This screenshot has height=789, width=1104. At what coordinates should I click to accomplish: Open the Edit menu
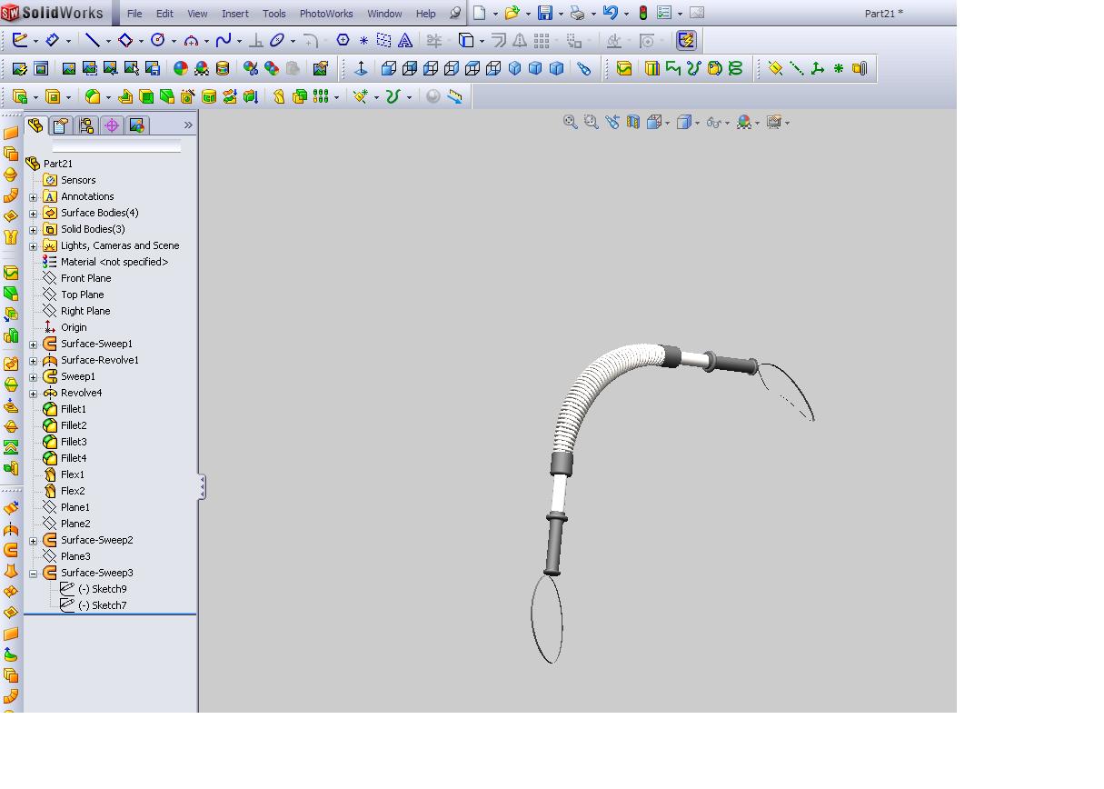[x=164, y=14]
